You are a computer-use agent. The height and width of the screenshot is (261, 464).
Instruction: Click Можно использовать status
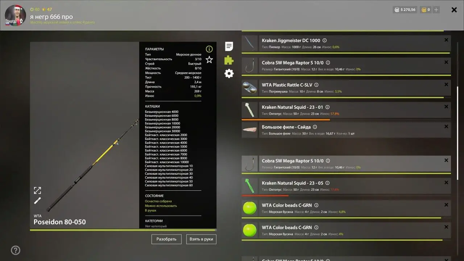(161, 206)
